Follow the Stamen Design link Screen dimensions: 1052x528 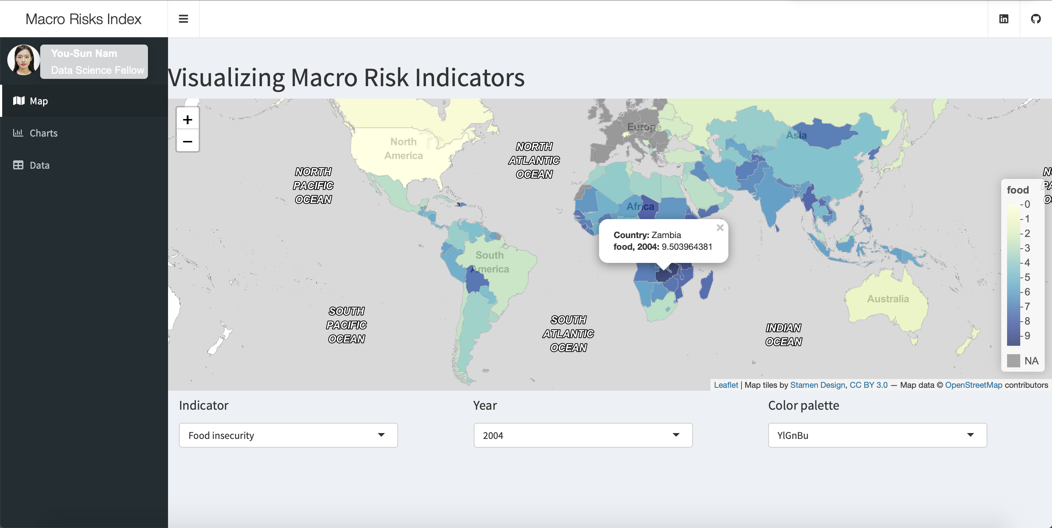tap(817, 384)
